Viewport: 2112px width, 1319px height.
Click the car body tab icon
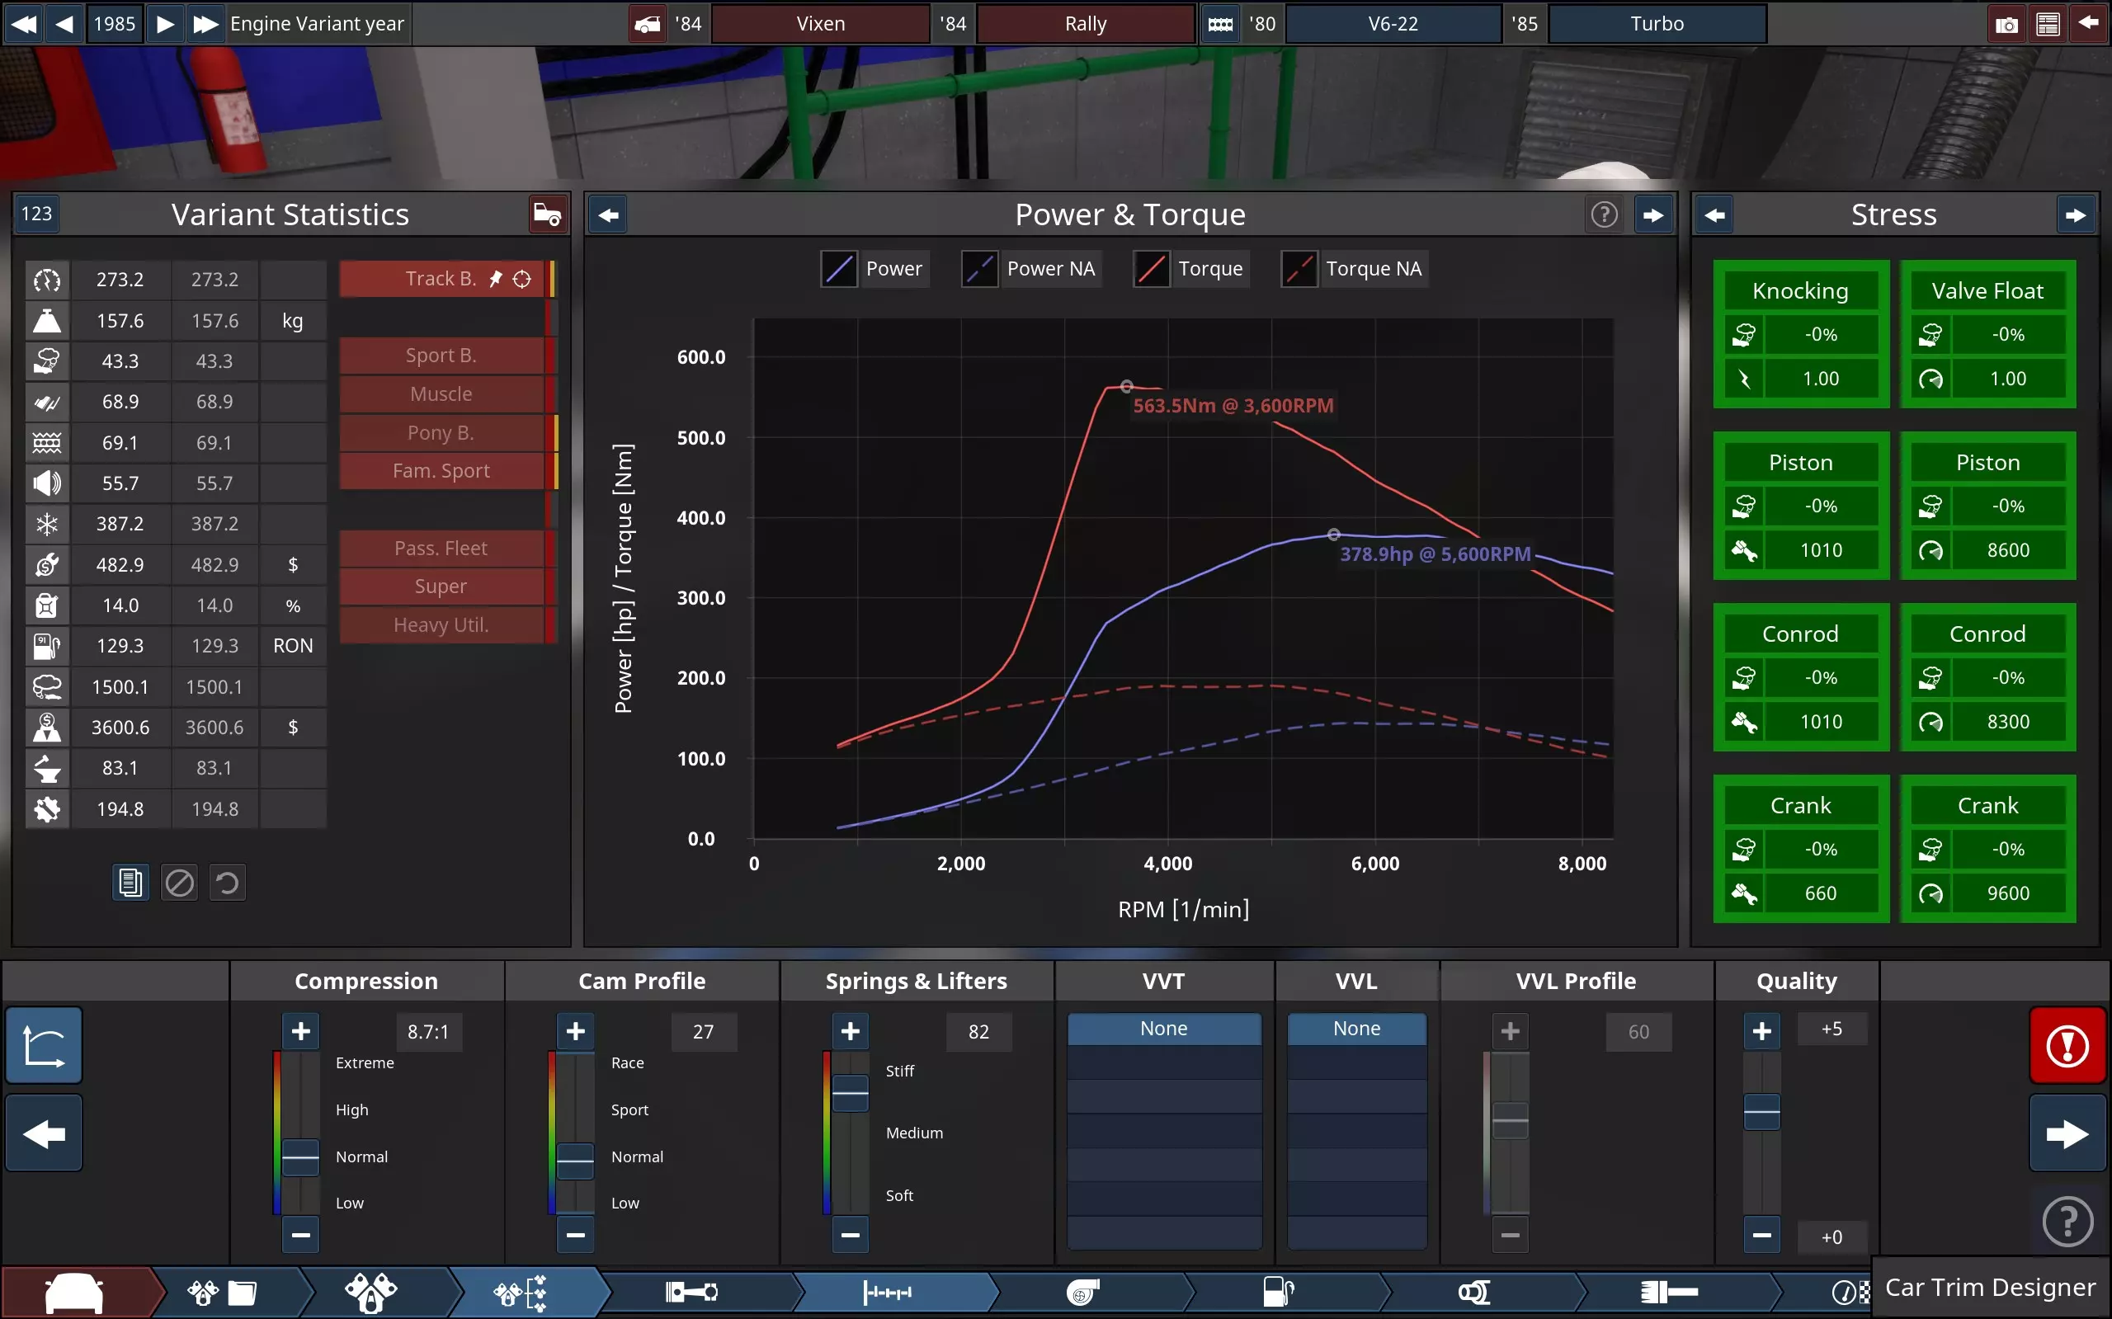74,1292
